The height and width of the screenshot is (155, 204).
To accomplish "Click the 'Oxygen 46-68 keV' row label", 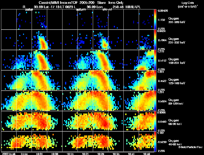I will click(x=175, y=143).
